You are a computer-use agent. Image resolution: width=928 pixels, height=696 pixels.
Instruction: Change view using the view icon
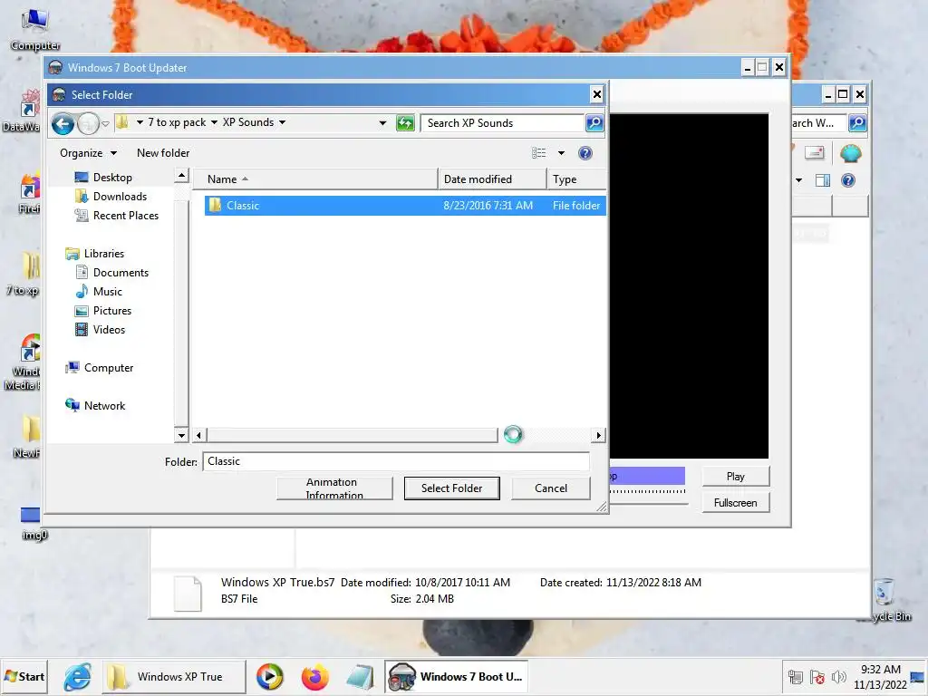click(538, 153)
